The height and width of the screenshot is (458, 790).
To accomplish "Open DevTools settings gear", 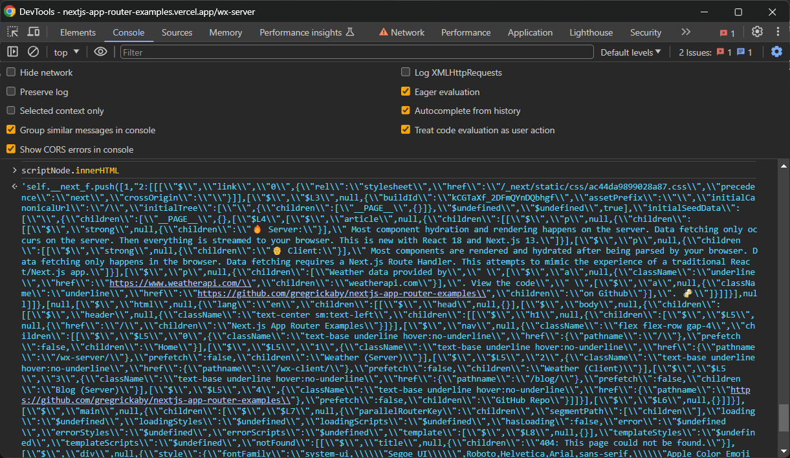I will pyautogui.click(x=757, y=32).
